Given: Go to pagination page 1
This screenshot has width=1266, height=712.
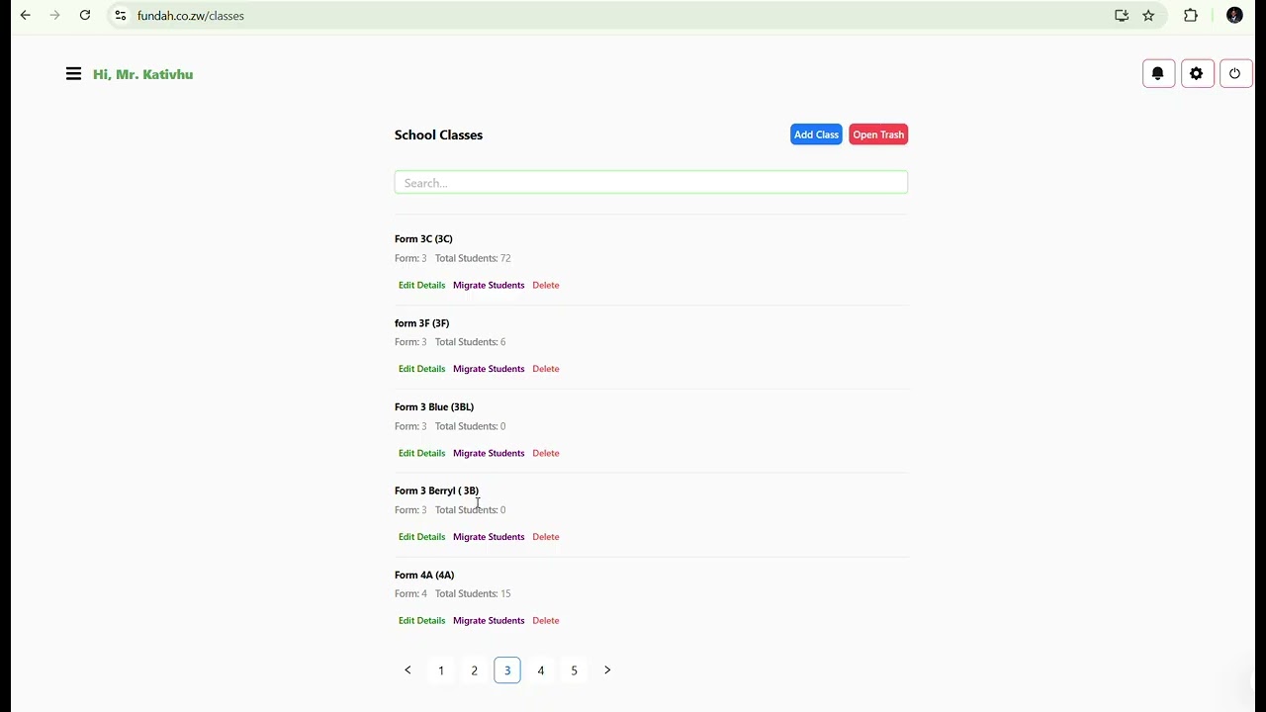Looking at the screenshot, I should coord(441,670).
